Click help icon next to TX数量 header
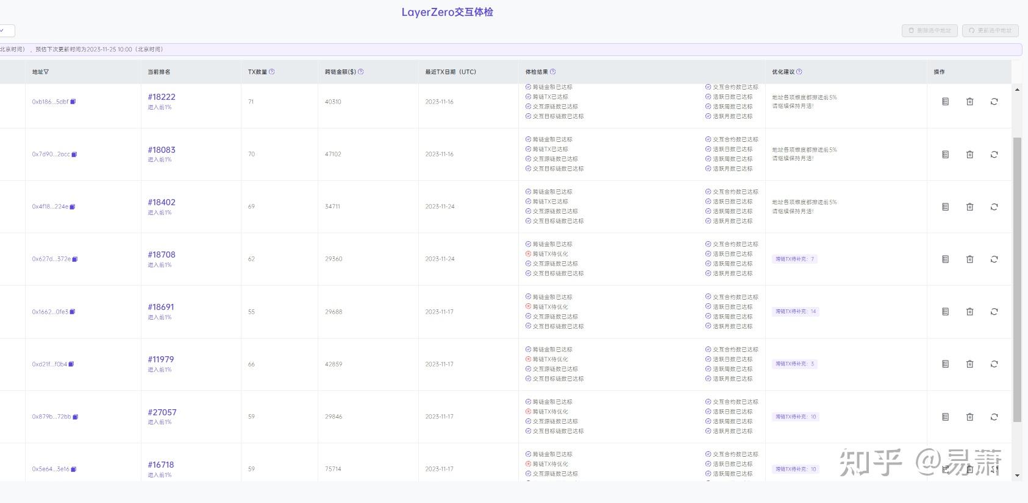 click(x=272, y=72)
